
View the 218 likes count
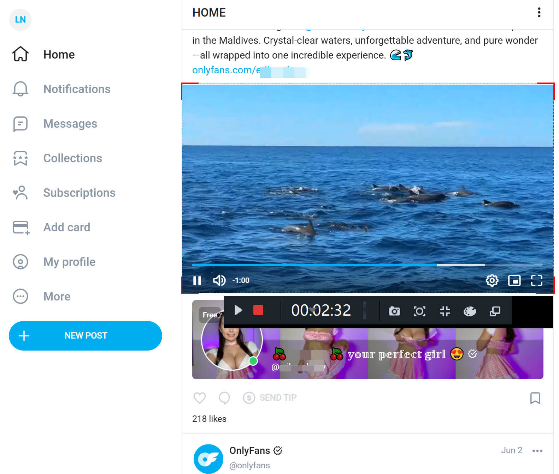[x=209, y=419]
